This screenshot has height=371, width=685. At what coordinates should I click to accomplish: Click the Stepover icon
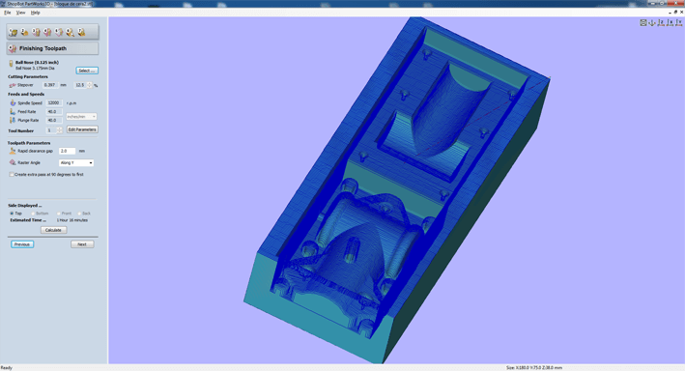pos(13,85)
